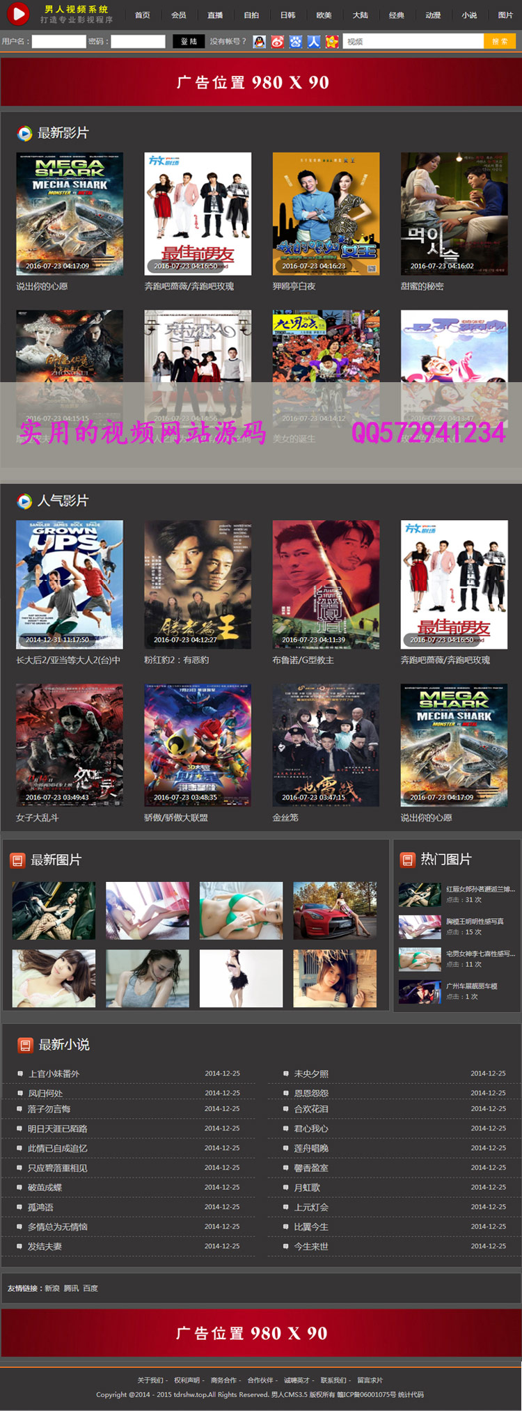Log in with the Renren icon

point(314,42)
